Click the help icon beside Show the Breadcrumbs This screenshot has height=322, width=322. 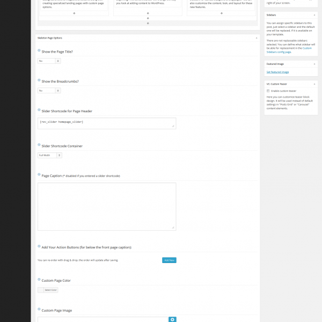(39, 80)
